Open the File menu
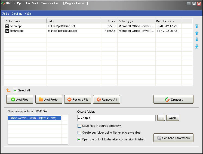Screen dimensions: 203x154 [x=5, y=14]
